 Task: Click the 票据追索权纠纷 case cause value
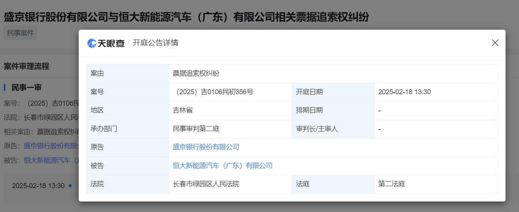click(x=196, y=74)
